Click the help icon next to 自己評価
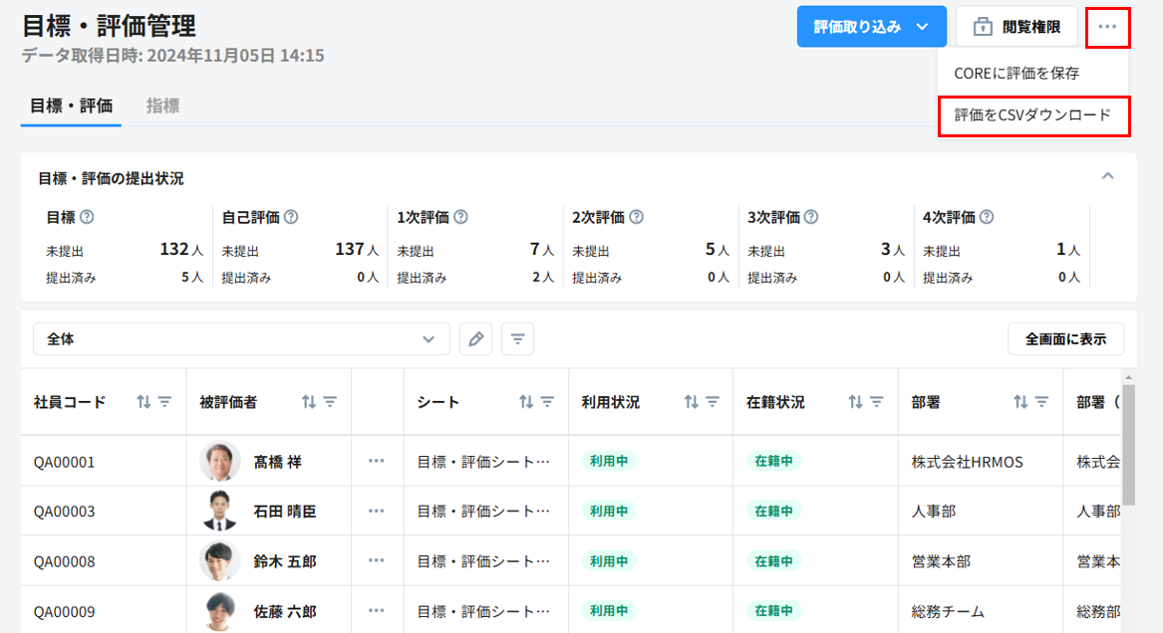The height and width of the screenshot is (633, 1163). (291, 217)
